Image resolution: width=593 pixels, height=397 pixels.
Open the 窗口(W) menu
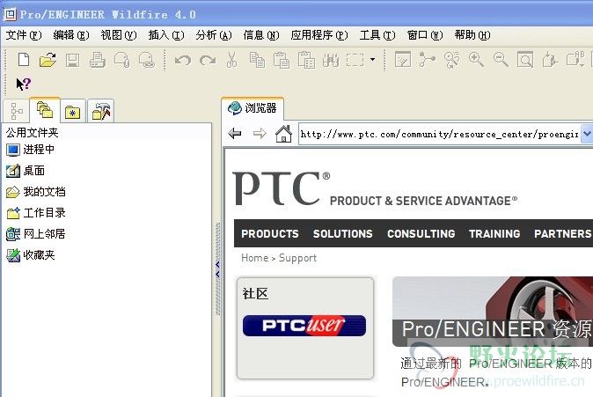coord(425,35)
